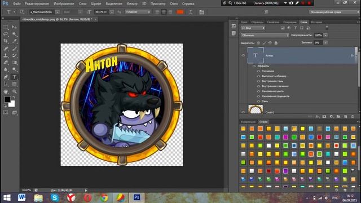Add a layer mask

(x=324, y=117)
